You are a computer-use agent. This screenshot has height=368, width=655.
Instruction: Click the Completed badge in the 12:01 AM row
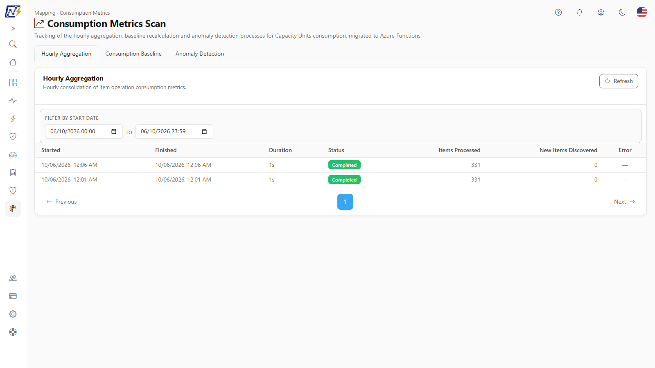click(x=344, y=180)
